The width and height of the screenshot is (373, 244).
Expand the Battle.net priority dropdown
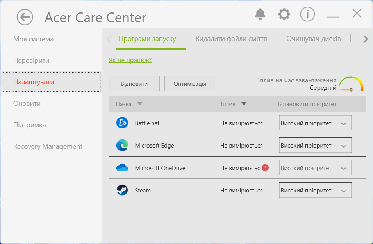coord(315,123)
